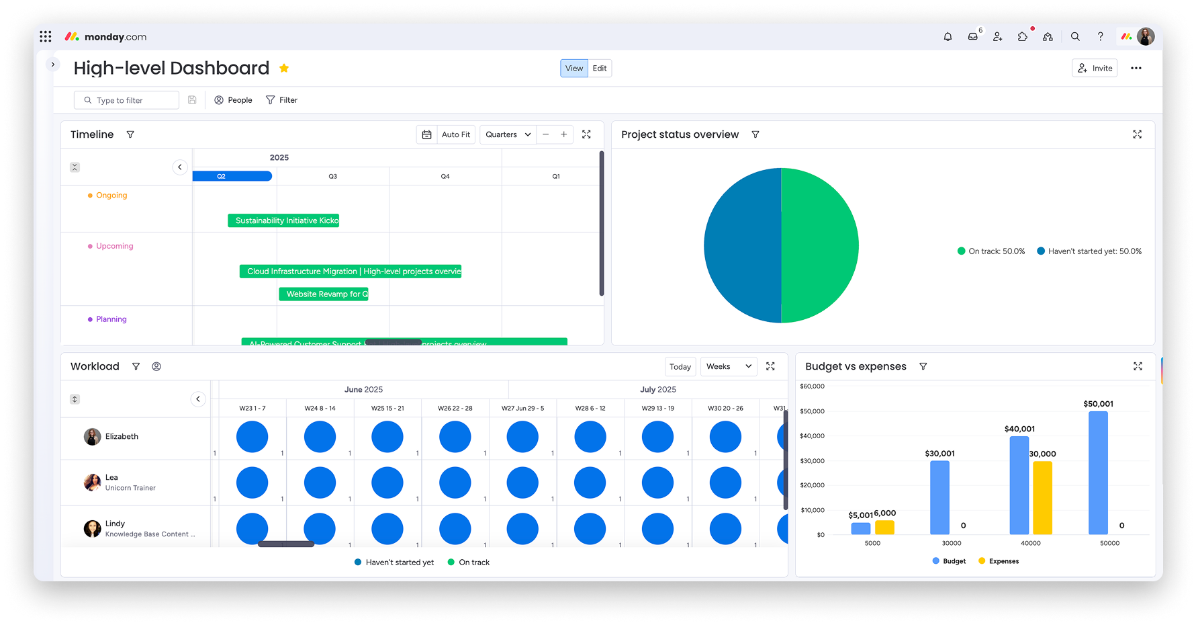Screen dimensions: 1196x625
Task: Open the apps grid menu
Action: point(45,36)
